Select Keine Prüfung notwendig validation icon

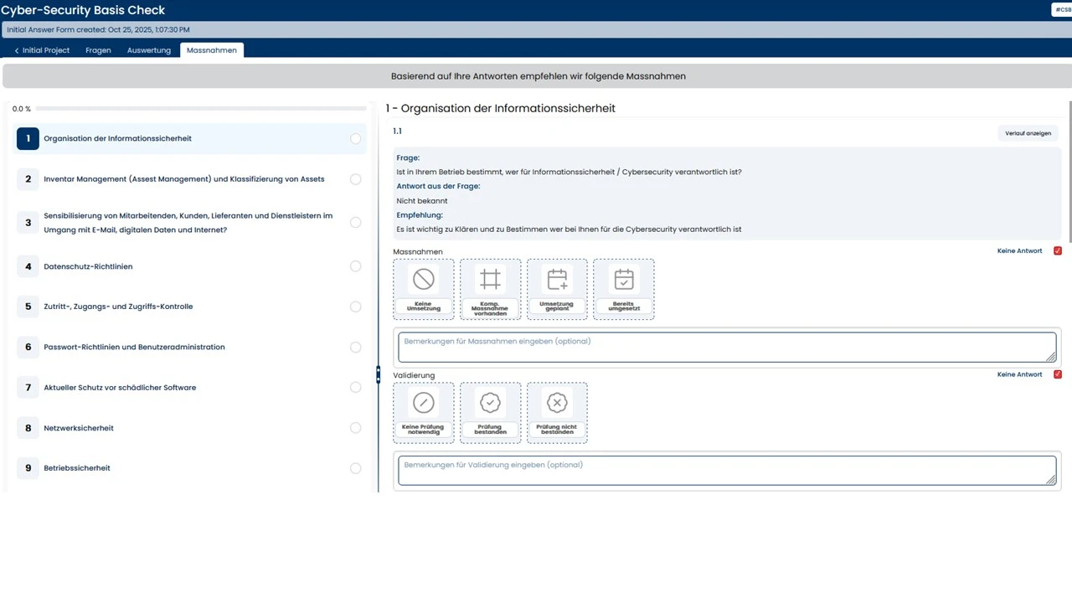(424, 404)
